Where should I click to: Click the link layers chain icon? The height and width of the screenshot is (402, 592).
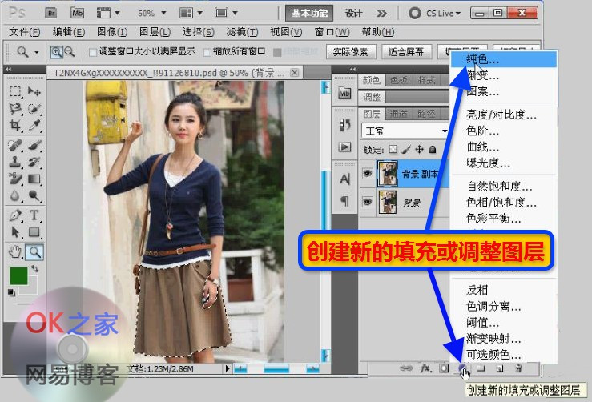[406, 368]
